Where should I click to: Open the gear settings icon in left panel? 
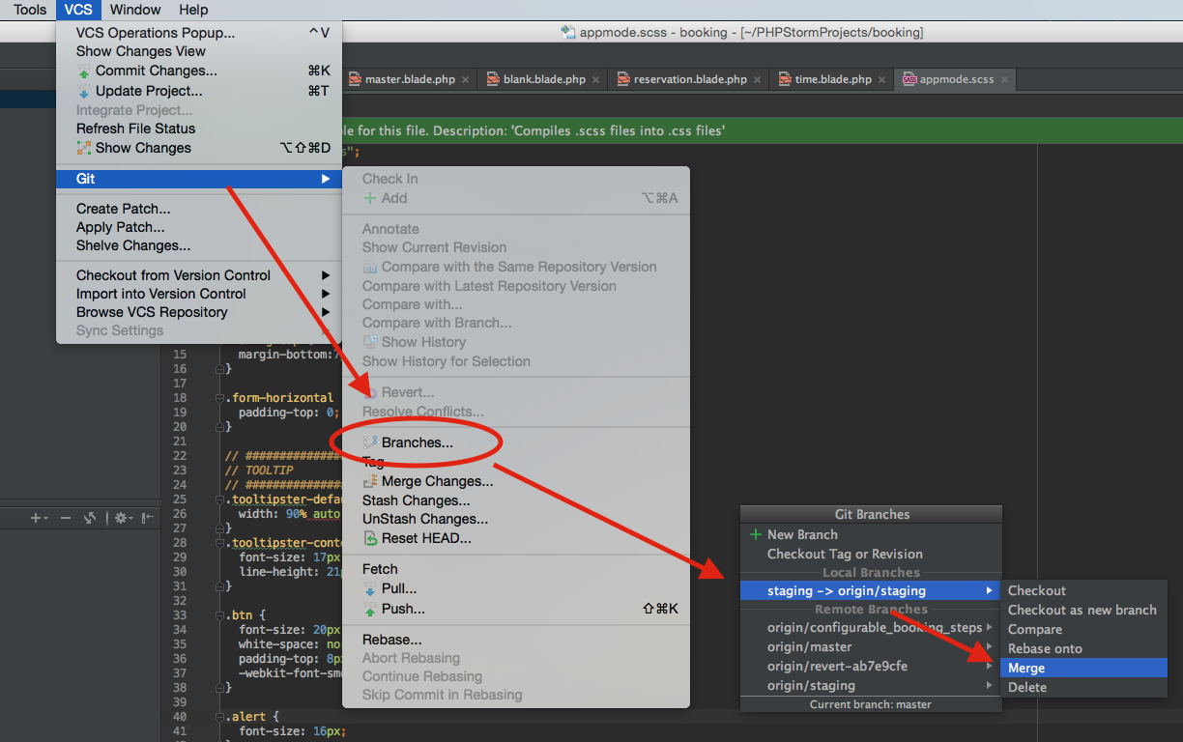[x=121, y=518]
